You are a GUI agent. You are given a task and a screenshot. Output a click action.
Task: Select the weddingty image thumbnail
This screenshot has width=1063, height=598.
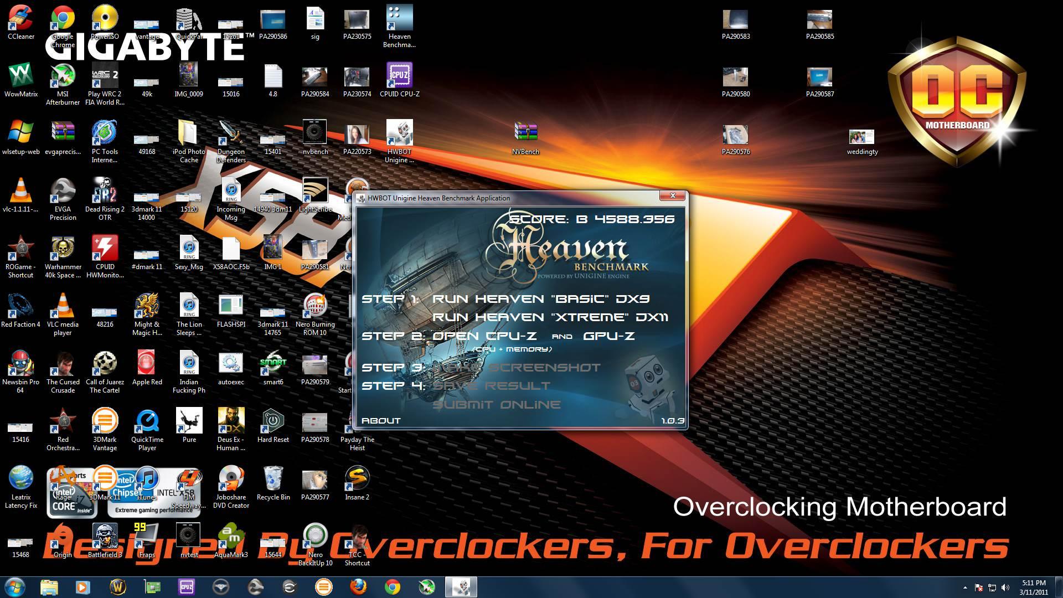(862, 142)
